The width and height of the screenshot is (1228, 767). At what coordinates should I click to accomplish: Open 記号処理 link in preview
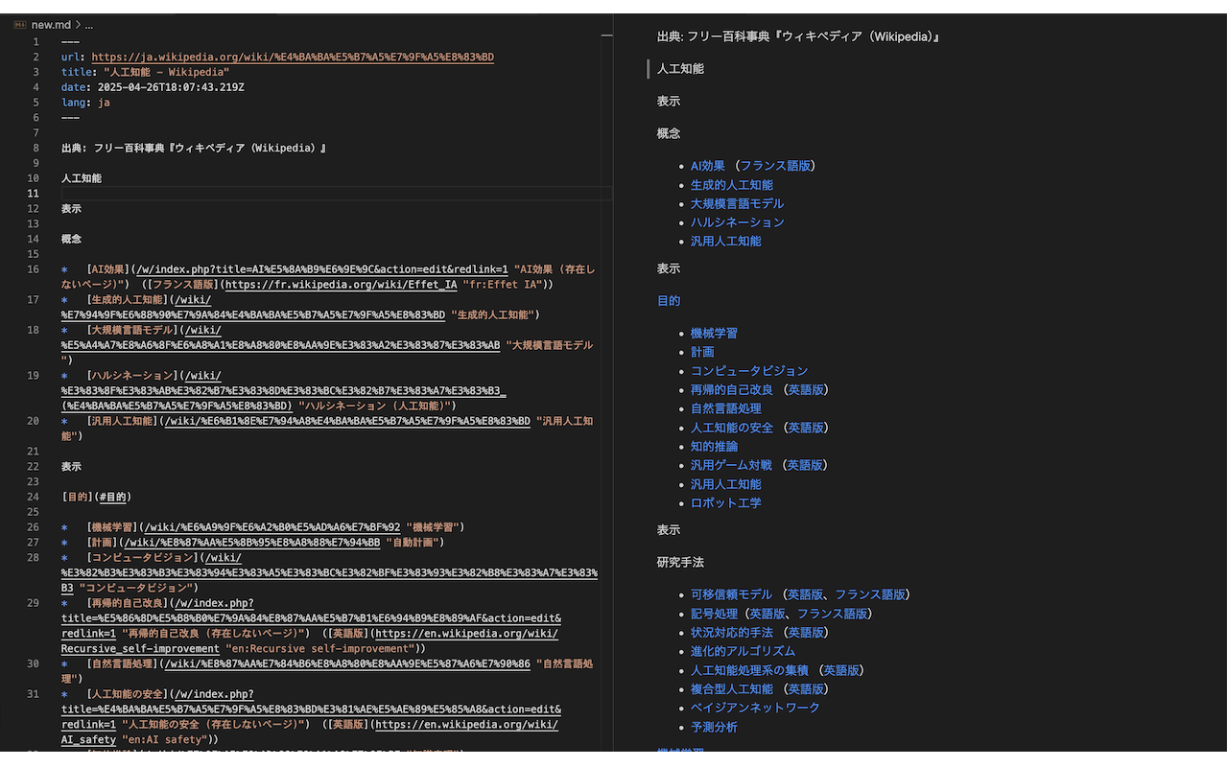pyautogui.click(x=714, y=614)
